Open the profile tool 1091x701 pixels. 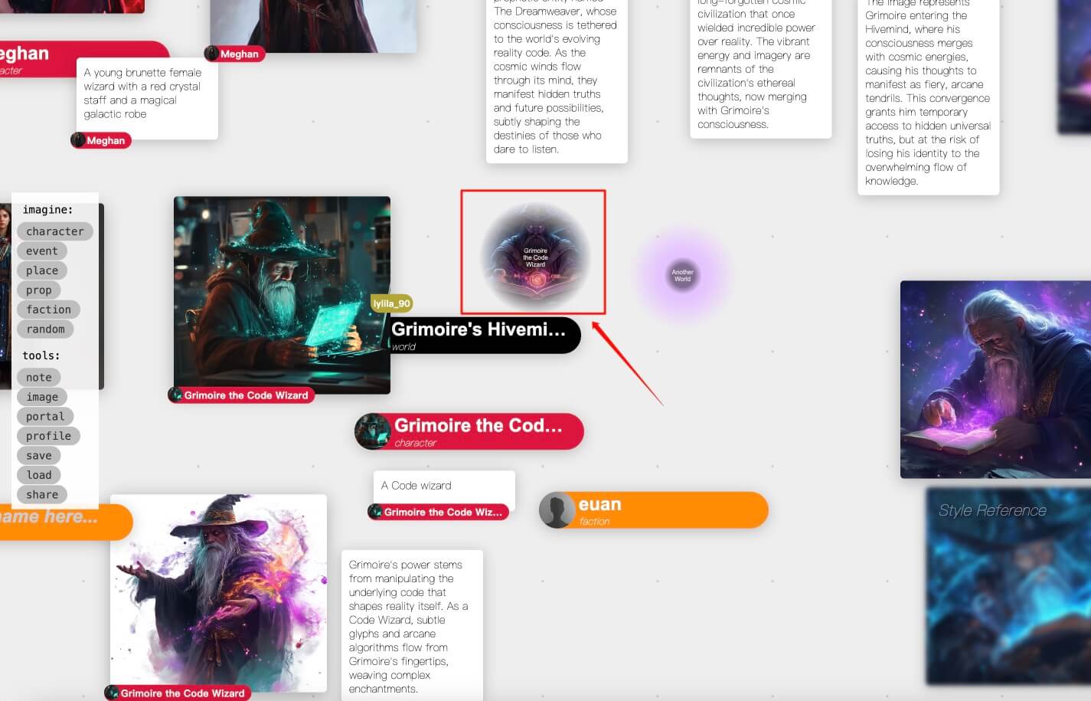tap(48, 436)
